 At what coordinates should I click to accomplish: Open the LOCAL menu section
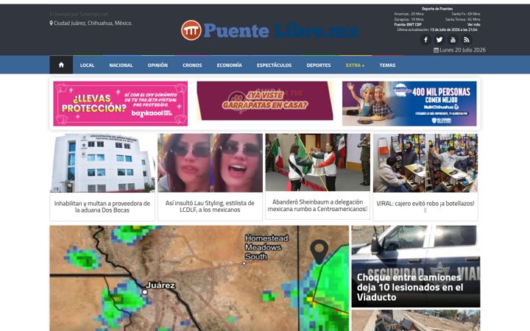pos(87,65)
